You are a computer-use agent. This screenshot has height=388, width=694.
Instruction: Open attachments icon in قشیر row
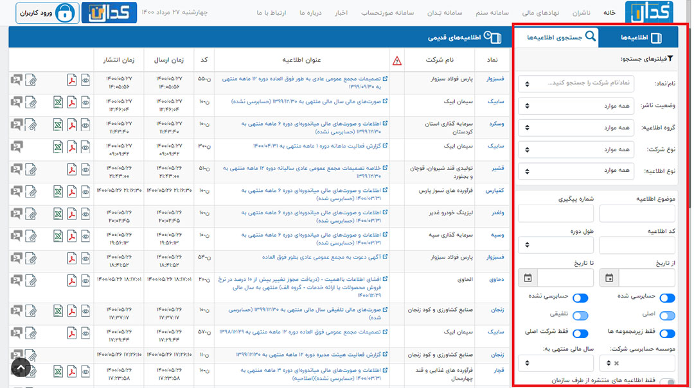tap(31, 169)
